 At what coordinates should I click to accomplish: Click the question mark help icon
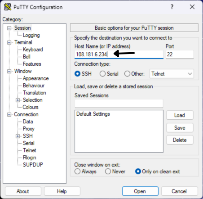click(x=172, y=7)
